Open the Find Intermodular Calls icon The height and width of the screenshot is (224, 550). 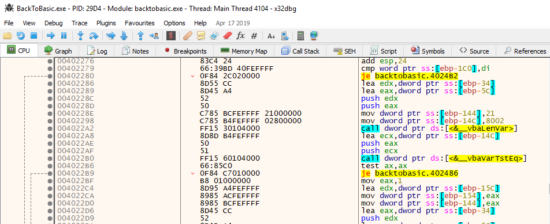pos(285,36)
